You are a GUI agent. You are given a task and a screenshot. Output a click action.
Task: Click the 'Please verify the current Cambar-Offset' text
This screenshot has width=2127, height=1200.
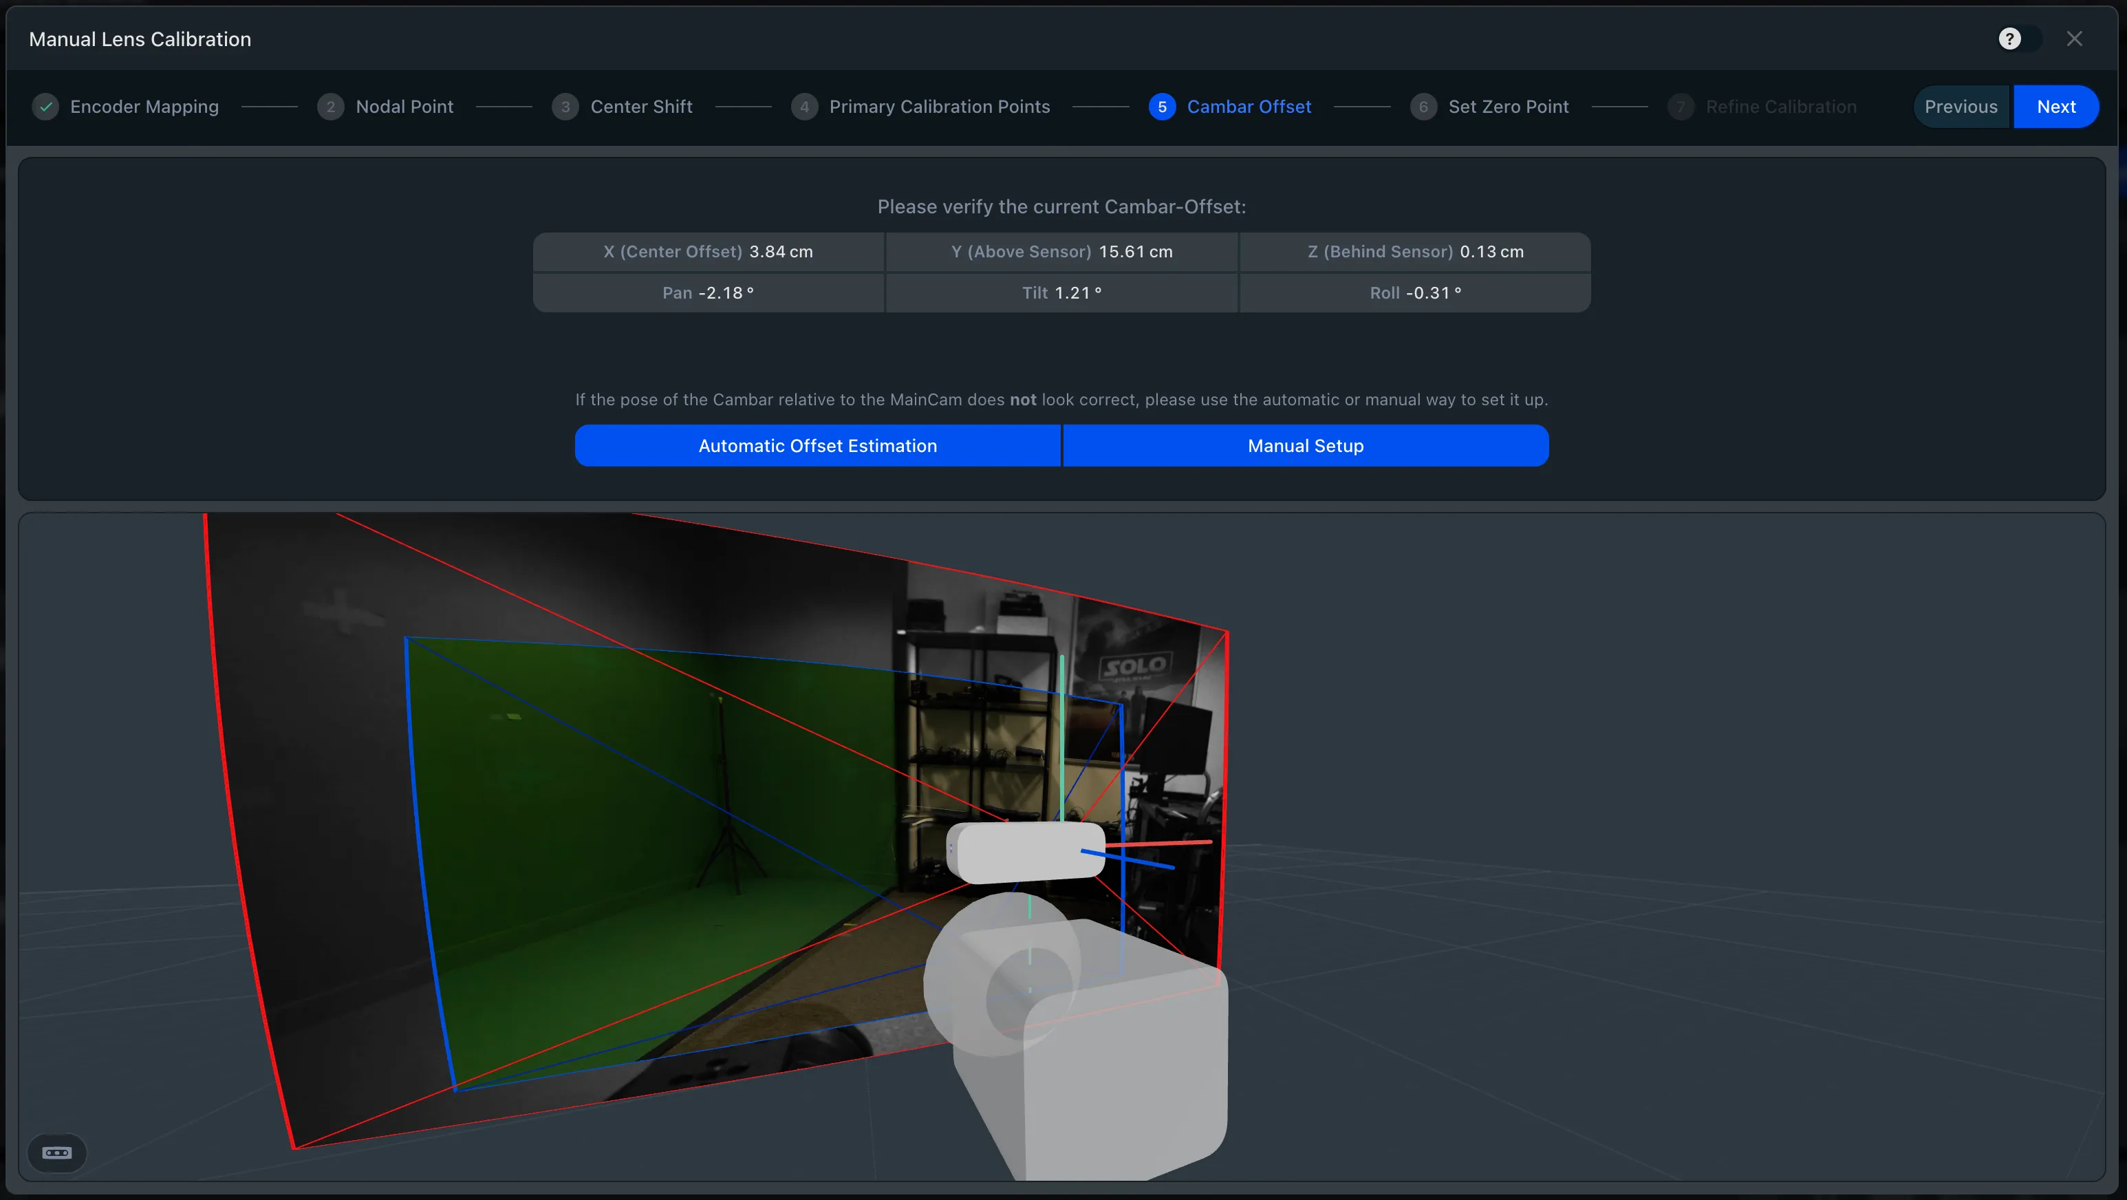1062,206
